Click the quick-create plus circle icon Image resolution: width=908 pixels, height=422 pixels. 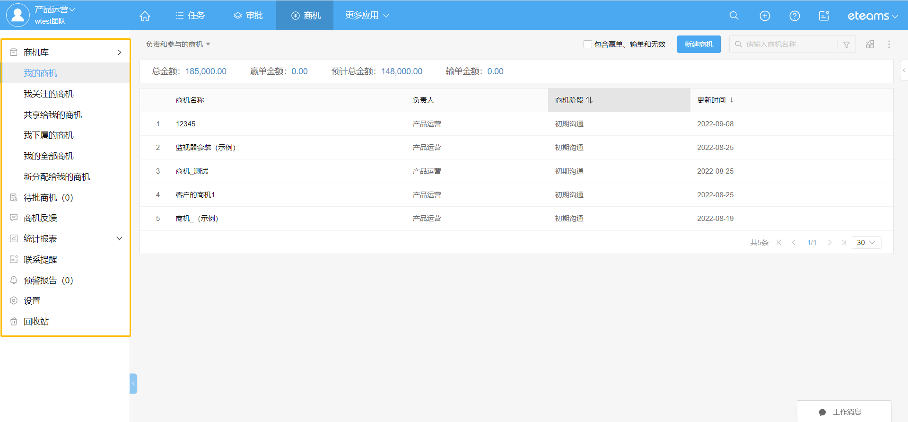(765, 16)
